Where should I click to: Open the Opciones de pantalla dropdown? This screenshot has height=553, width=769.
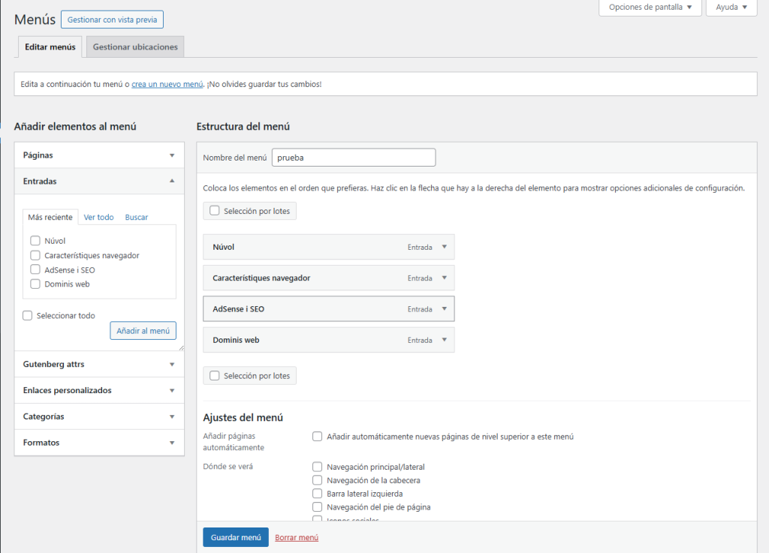(650, 8)
